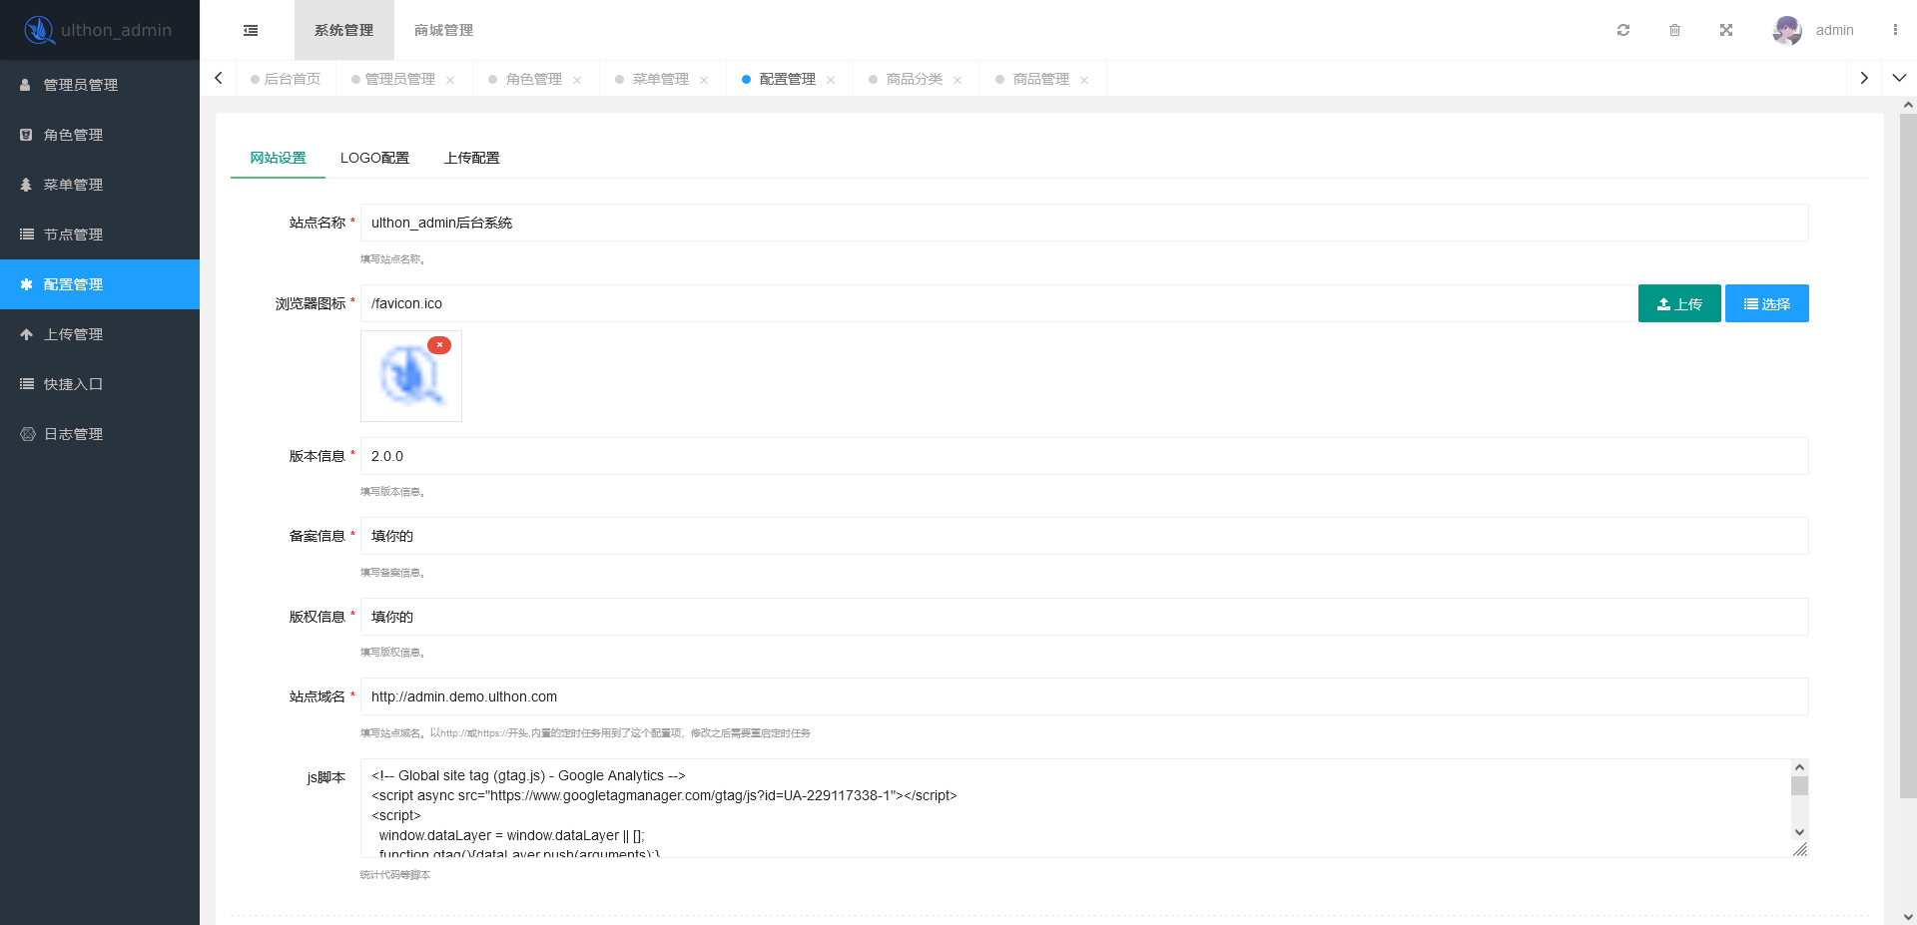
Task: Click the 管理员管理 user icon in sidebar
Action: coord(26,85)
